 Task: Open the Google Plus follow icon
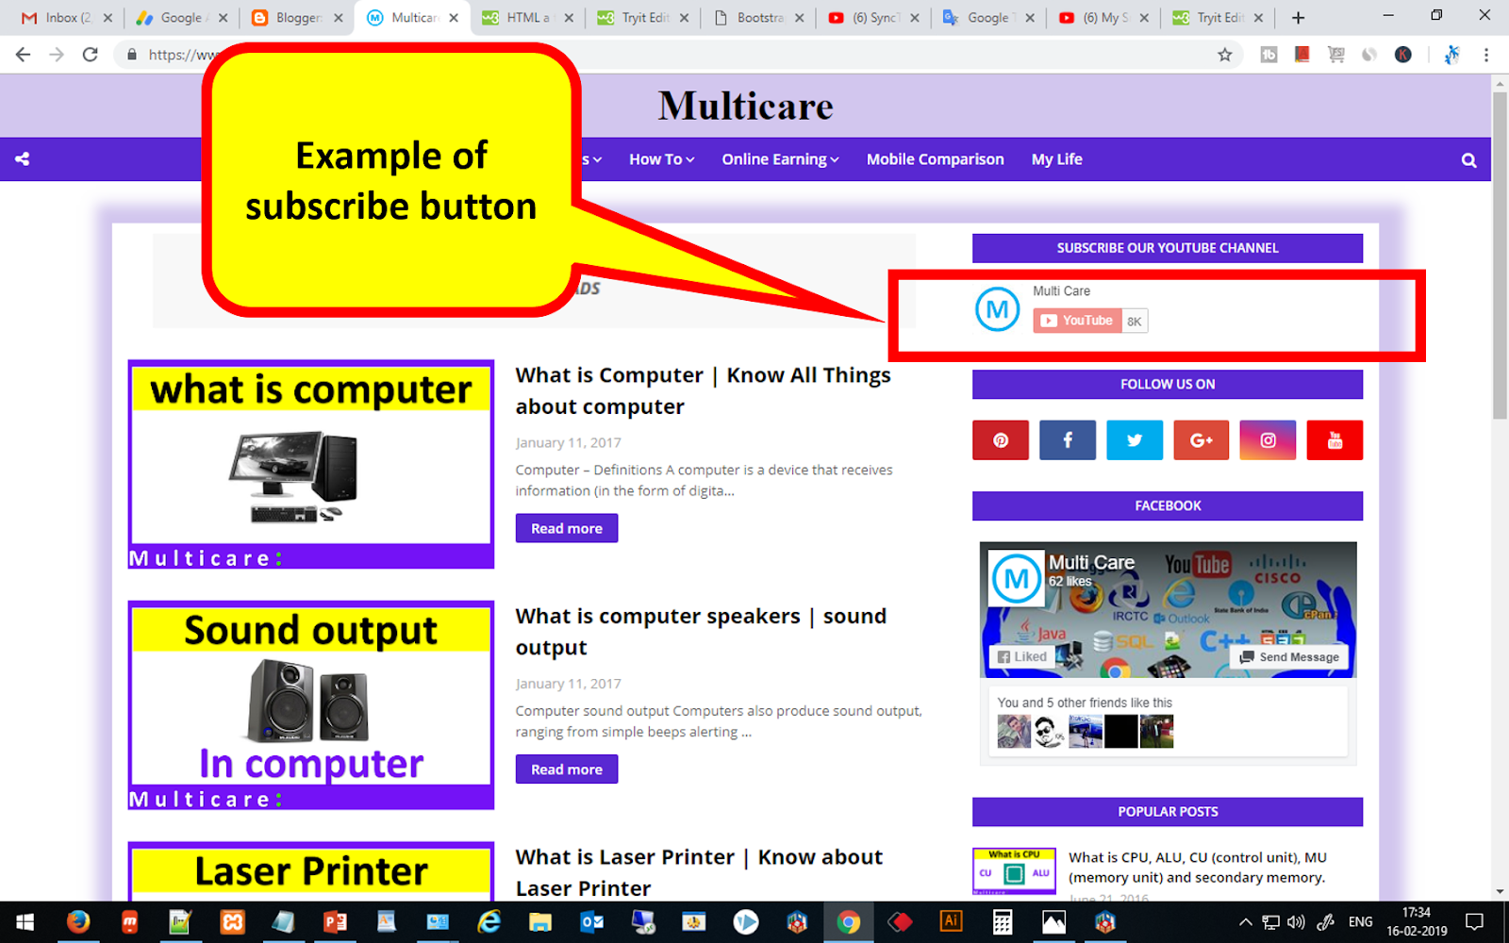click(1202, 440)
